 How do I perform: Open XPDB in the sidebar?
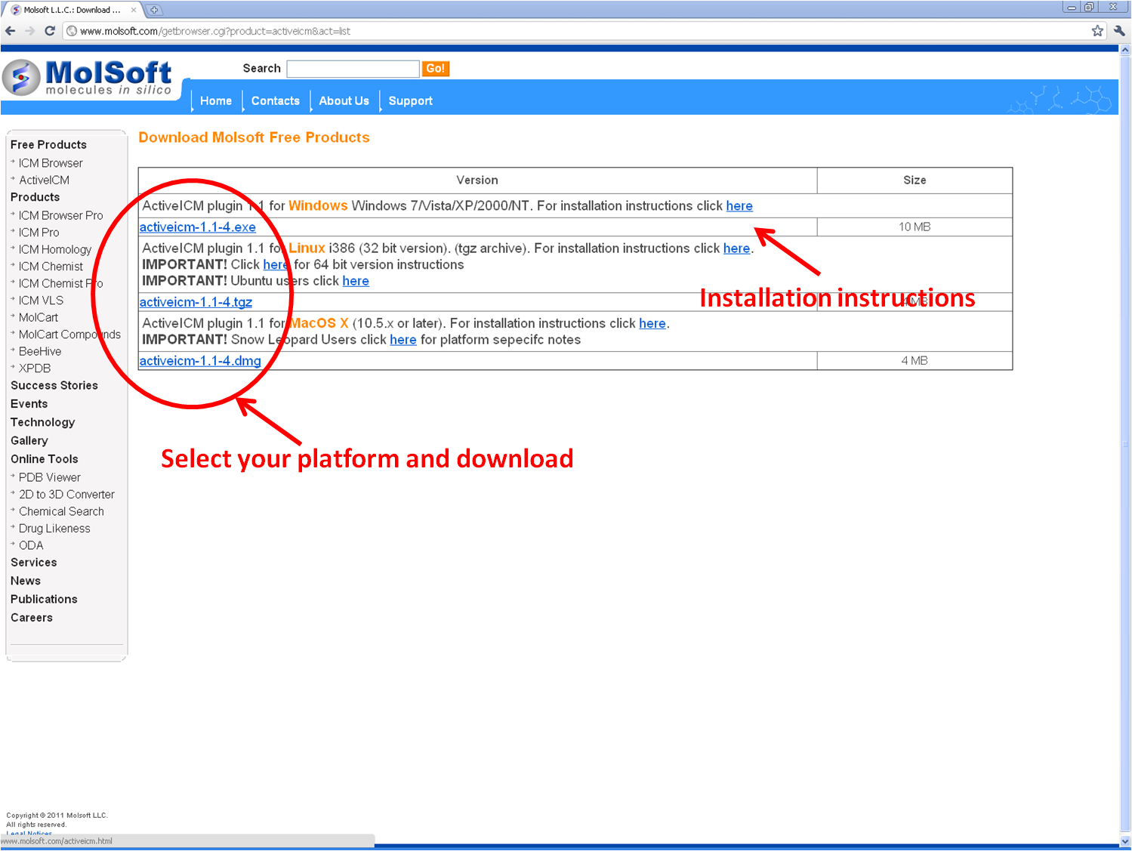pyautogui.click(x=35, y=368)
